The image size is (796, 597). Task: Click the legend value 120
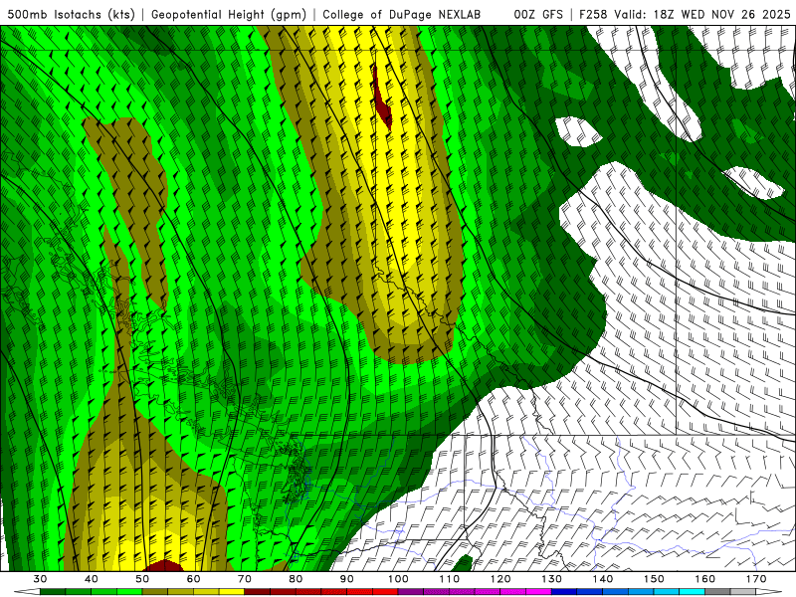500,579
